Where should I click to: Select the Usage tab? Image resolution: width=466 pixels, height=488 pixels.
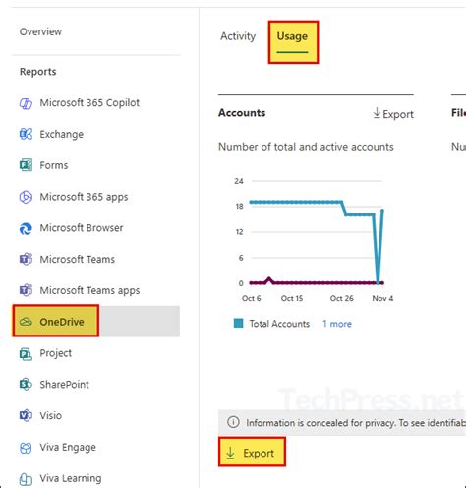click(292, 36)
